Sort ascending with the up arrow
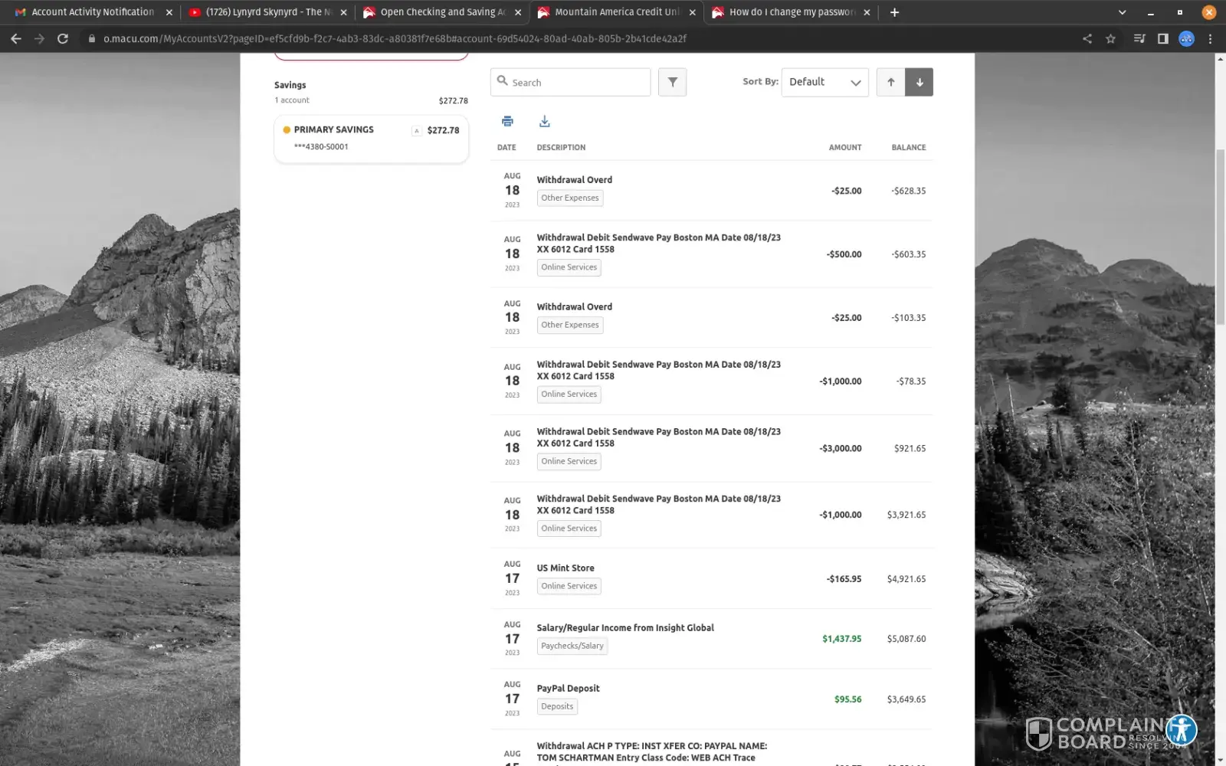 click(890, 82)
